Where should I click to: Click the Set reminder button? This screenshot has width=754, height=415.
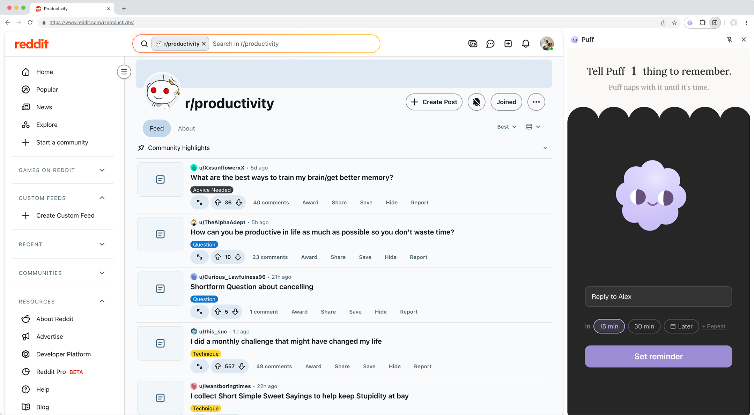pos(658,356)
